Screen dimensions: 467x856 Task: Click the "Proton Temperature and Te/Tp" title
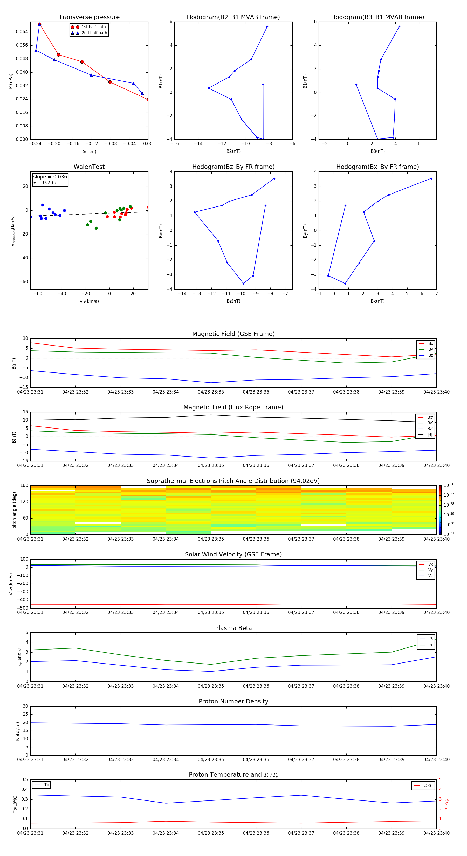pos(233,775)
